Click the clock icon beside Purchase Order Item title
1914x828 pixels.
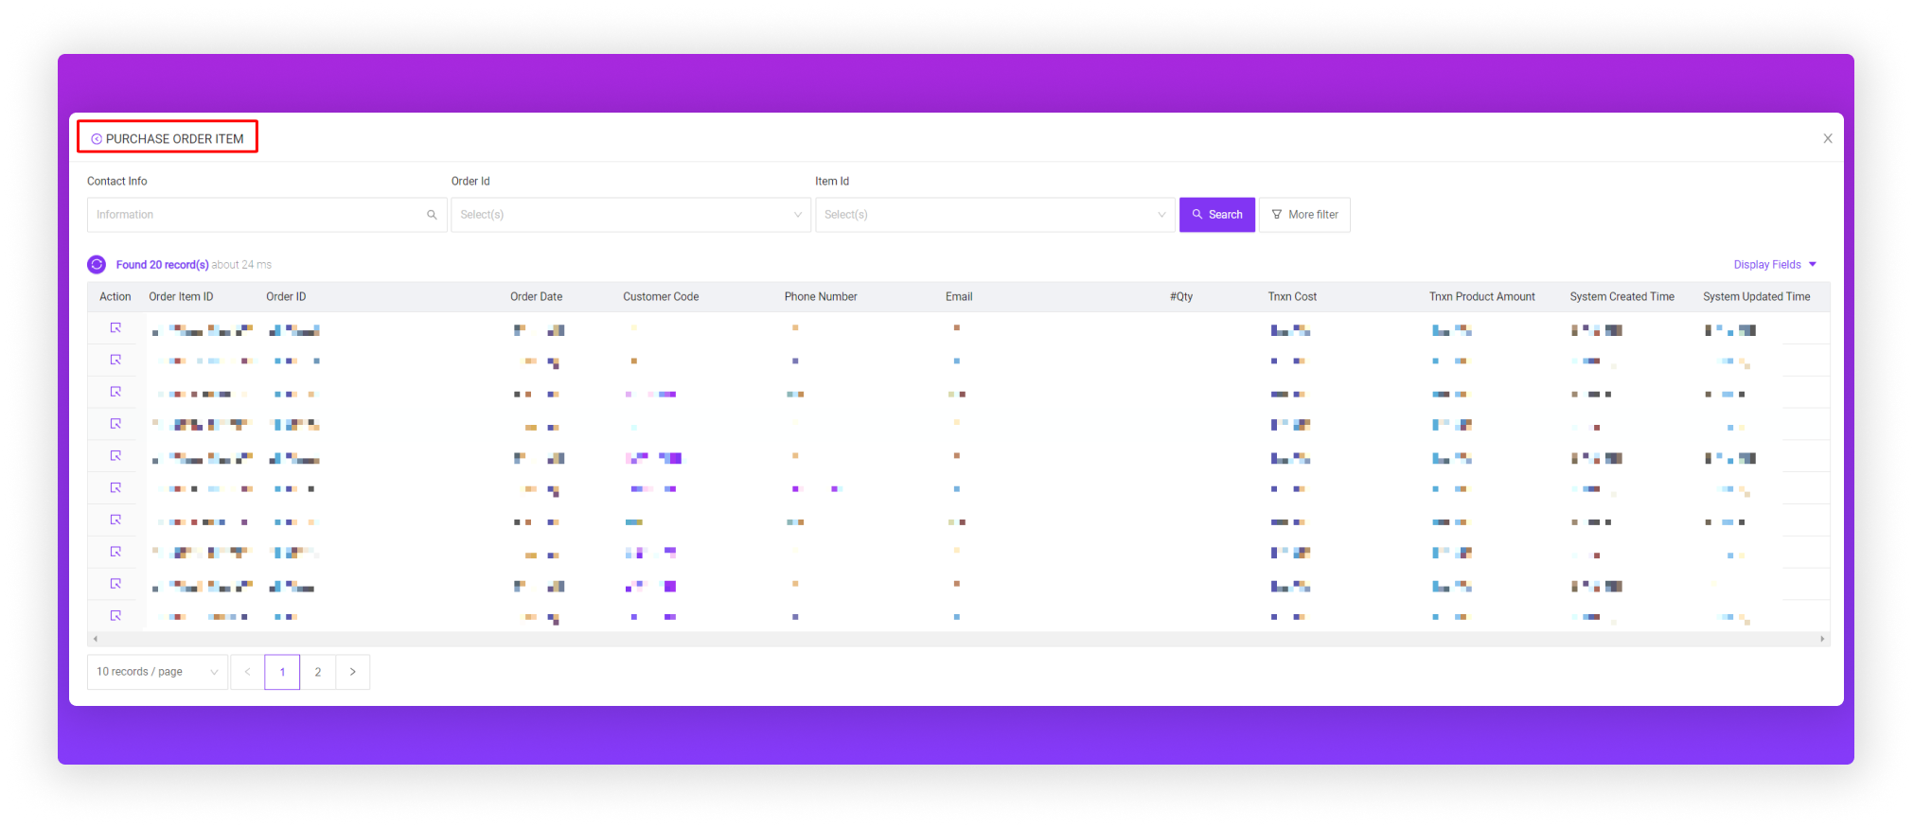pyautogui.click(x=97, y=139)
